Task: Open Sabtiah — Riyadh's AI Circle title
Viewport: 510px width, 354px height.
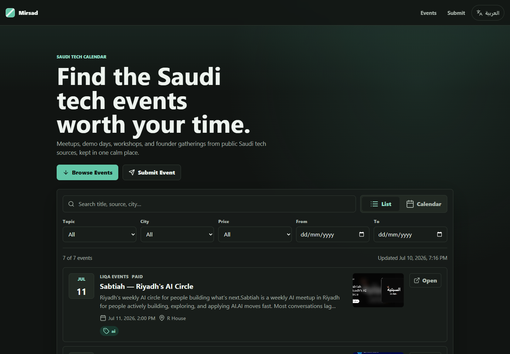Action: [x=147, y=286]
